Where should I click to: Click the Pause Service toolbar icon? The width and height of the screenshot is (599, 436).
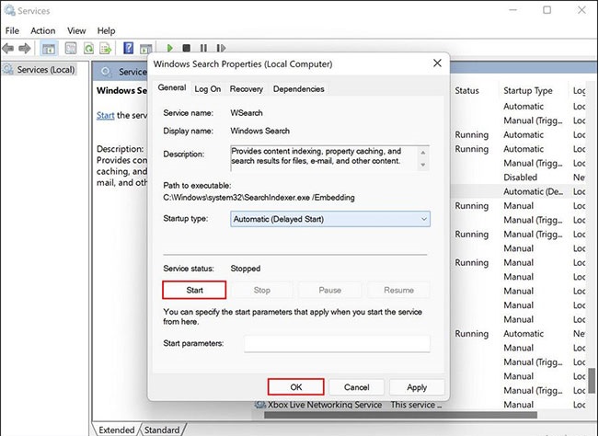(x=203, y=48)
